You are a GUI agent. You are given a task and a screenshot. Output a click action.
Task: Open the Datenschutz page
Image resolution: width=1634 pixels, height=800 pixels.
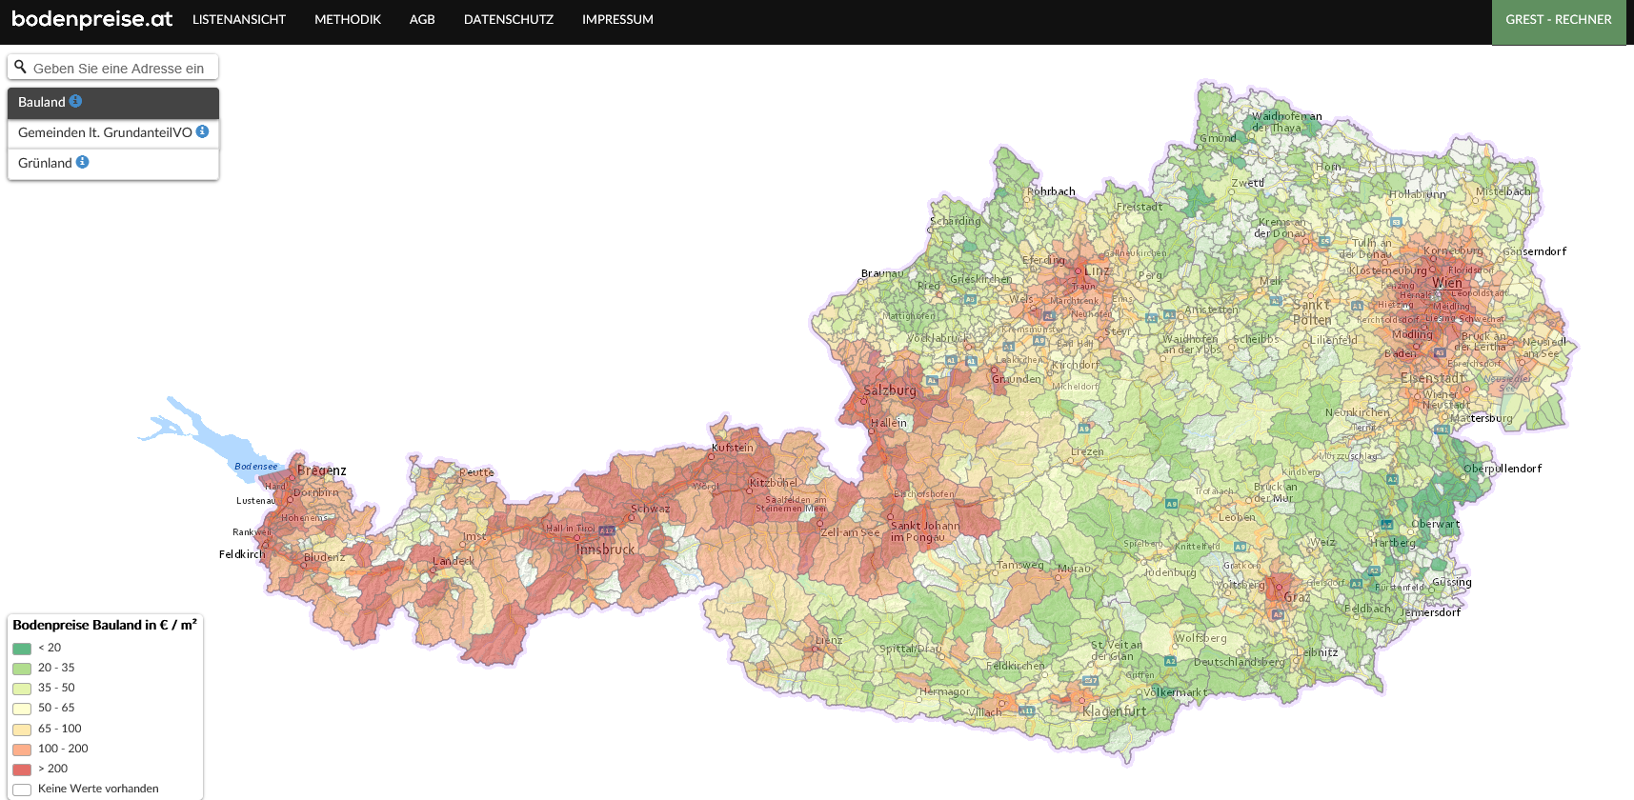pyautogui.click(x=508, y=19)
